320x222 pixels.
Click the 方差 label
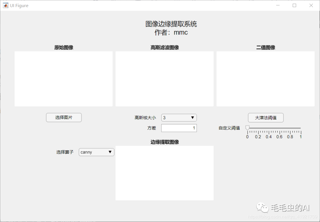click(152, 128)
